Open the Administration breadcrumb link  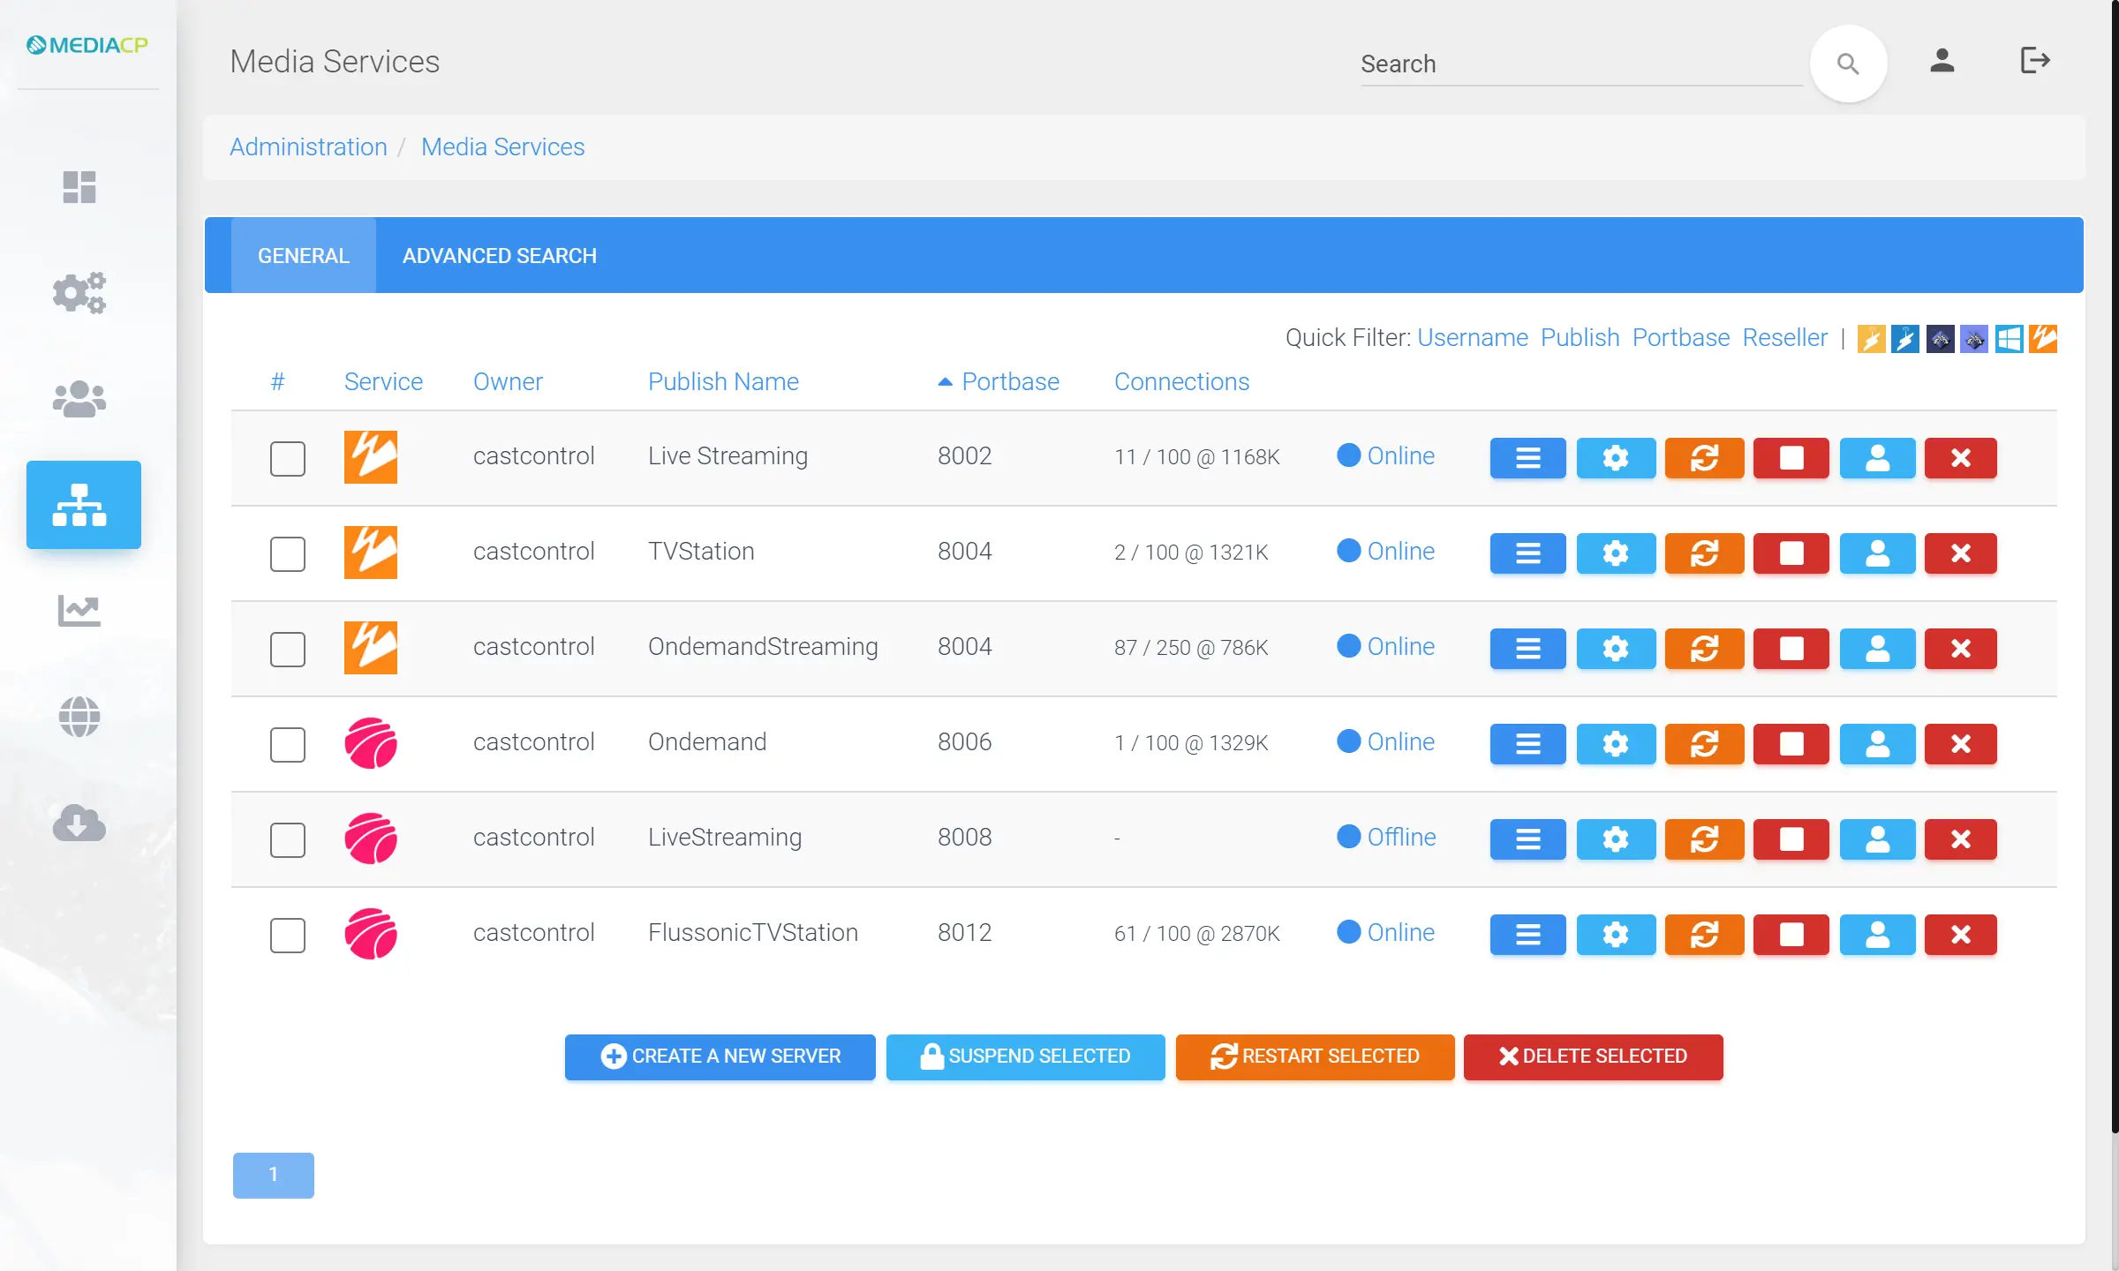308,147
